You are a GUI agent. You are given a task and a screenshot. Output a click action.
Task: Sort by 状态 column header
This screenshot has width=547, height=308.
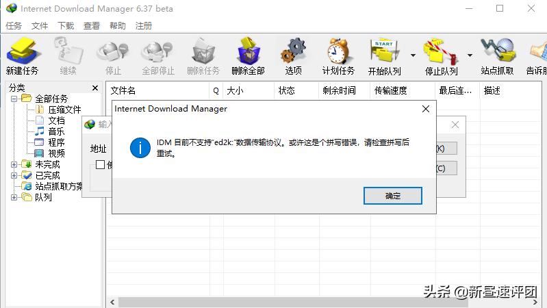(296, 91)
